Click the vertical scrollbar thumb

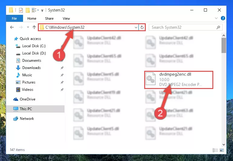point(224,45)
